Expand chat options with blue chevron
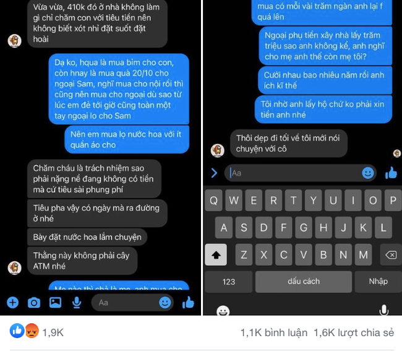The height and width of the screenshot is (351, 402). (214, 173)
